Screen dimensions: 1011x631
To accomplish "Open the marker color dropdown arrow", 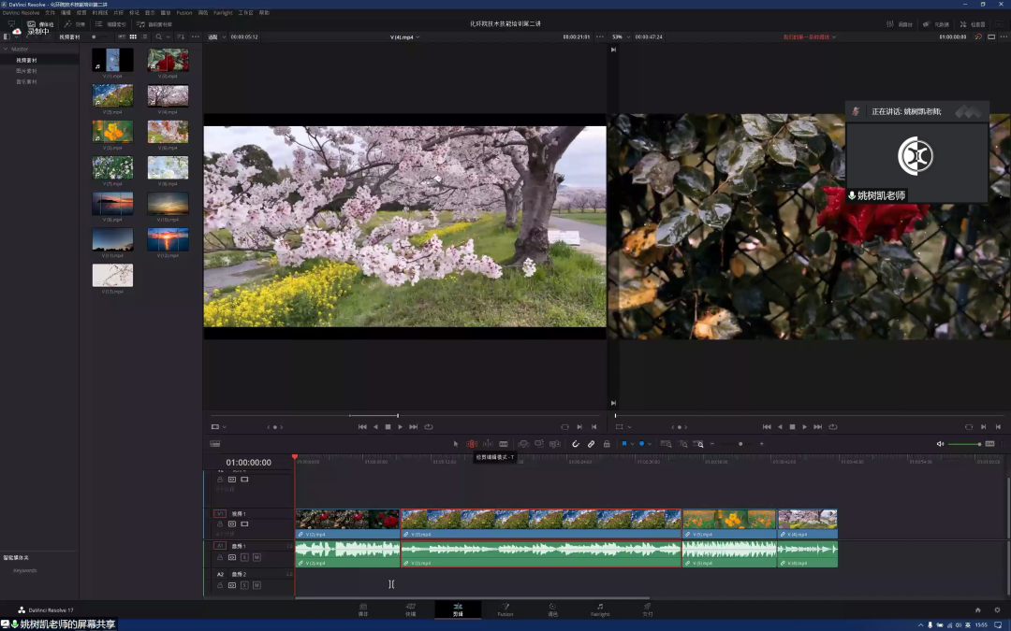I will point(650,444).
